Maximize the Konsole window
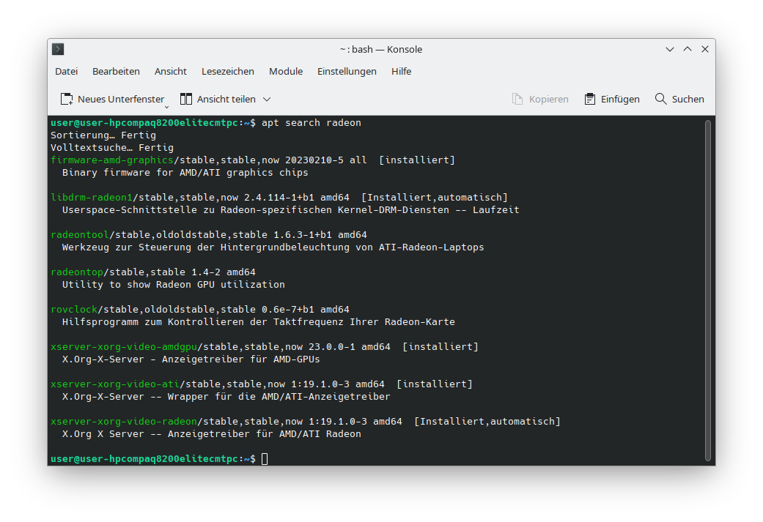The width and height of the screenshot is (763, 522). click(x=688, y=49)
